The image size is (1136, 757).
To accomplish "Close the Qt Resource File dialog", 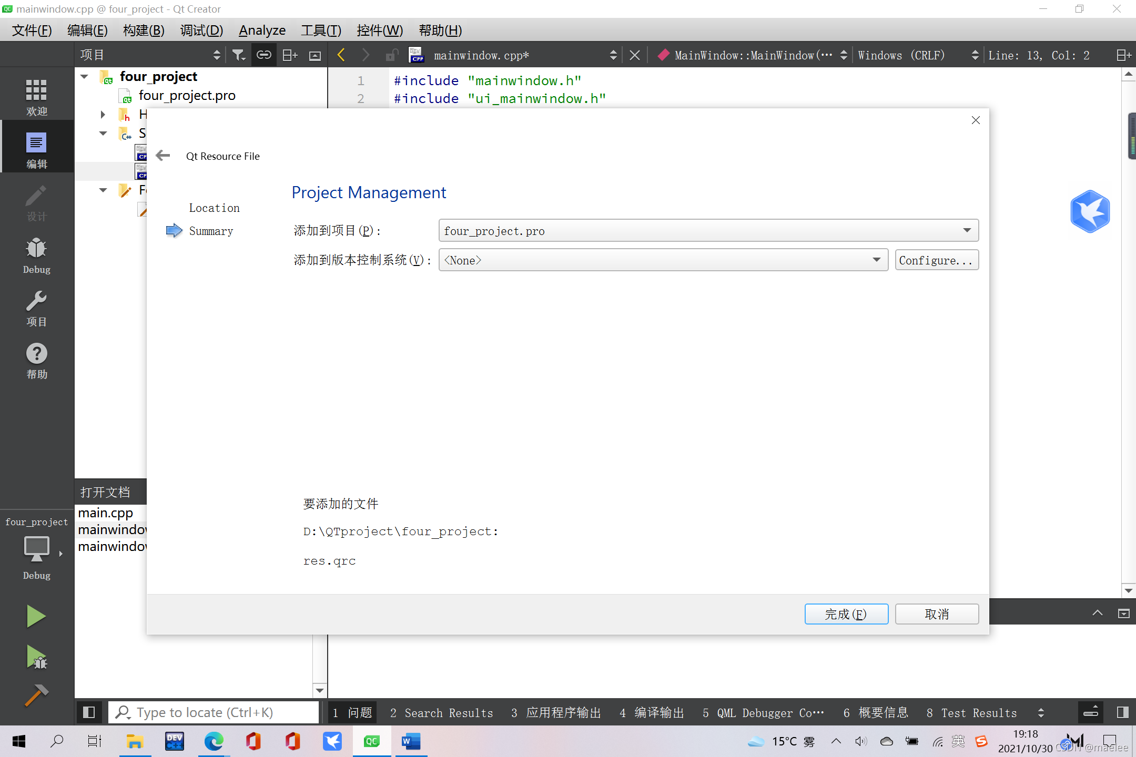I will coord(976,120).
